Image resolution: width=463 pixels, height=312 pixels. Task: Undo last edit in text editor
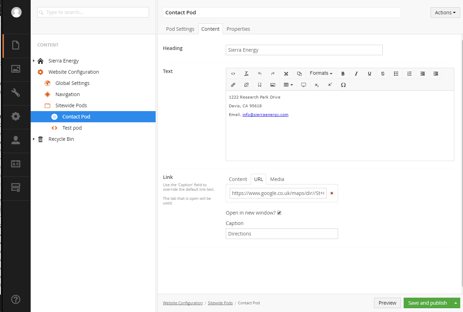pyautogui.click(x=260, y=74)
